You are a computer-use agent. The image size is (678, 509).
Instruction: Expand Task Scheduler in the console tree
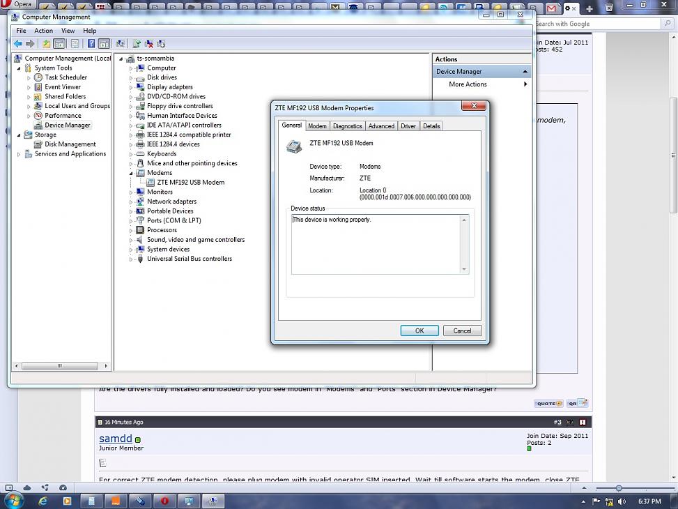pos(29,77)
